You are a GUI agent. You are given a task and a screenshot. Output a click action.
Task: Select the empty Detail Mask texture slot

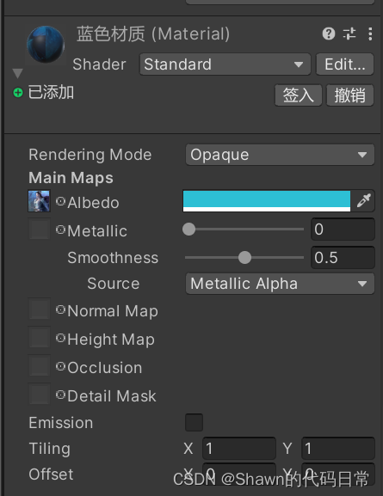coord(40,394)
